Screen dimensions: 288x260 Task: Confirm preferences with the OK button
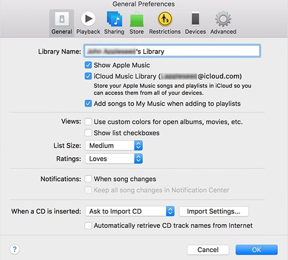(256, 250)
